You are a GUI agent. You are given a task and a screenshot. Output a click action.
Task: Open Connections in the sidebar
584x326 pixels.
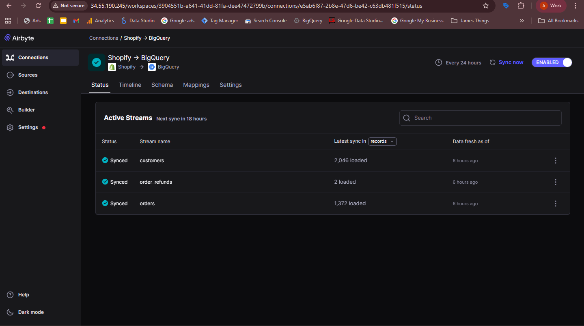click(x=40, y=58)
